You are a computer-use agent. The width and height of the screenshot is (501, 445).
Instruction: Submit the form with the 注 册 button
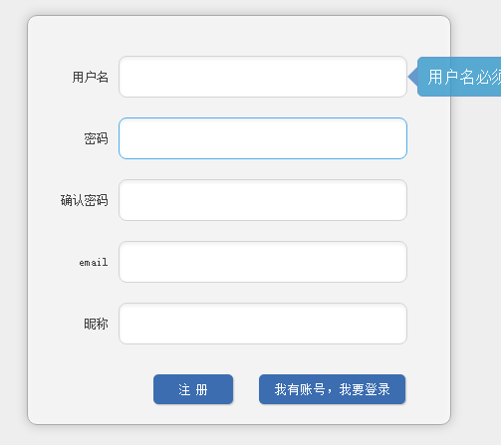[193, 389]
